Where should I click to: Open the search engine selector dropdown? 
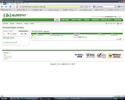tap(94, 6)
